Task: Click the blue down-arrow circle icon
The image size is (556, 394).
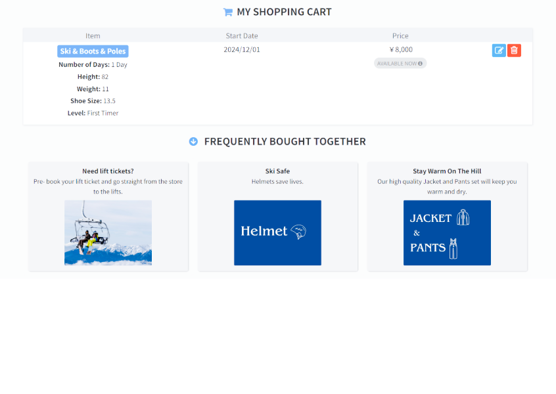Action: click(193, 141)
